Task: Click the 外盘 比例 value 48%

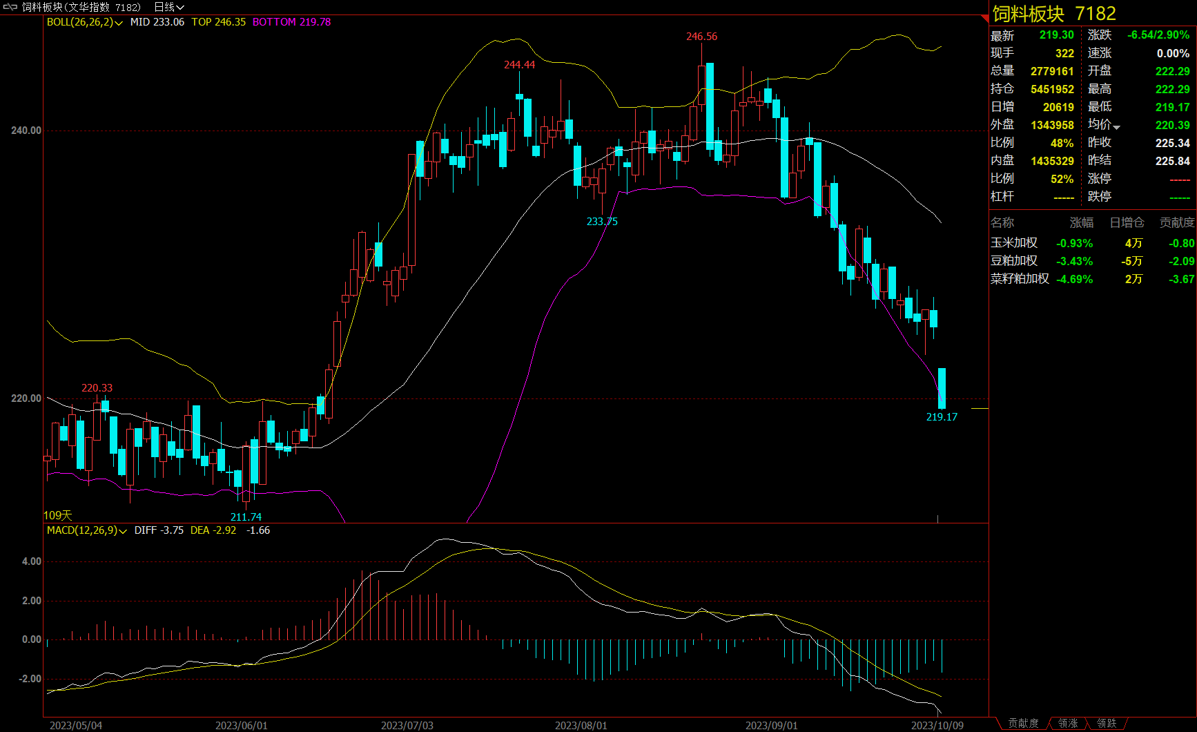Action: [1062, 143]
